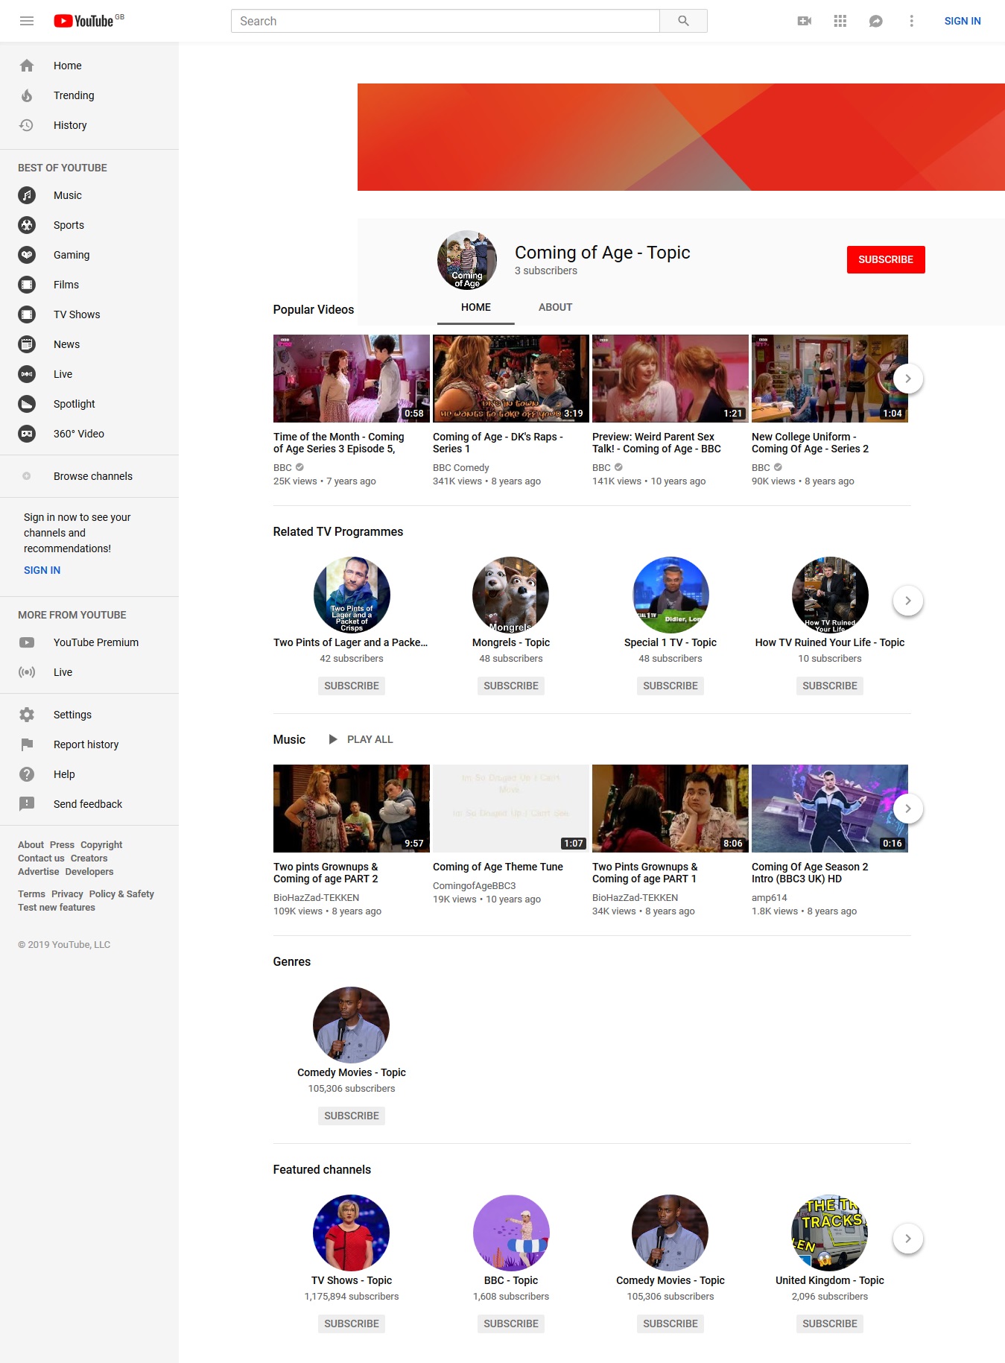1005x1363 pixels.
Task: Open Sports channel icon
Action: 27,225
